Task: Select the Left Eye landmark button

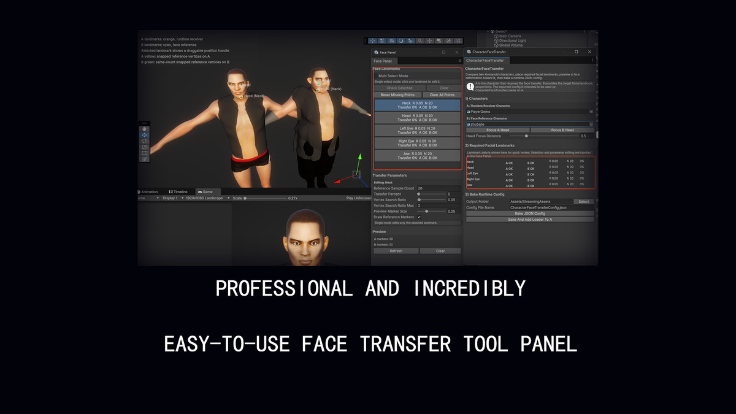Action: coord(417,130)
